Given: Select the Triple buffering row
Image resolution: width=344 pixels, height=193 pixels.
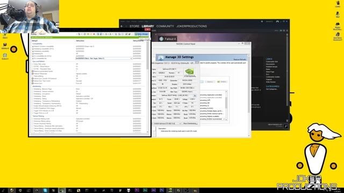Looking at the screenshot, I should [x=88, y=76].
